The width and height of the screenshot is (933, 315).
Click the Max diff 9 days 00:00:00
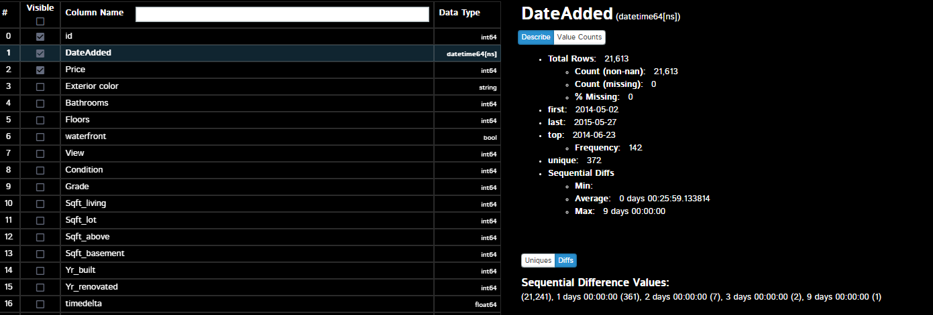(634, 211)
